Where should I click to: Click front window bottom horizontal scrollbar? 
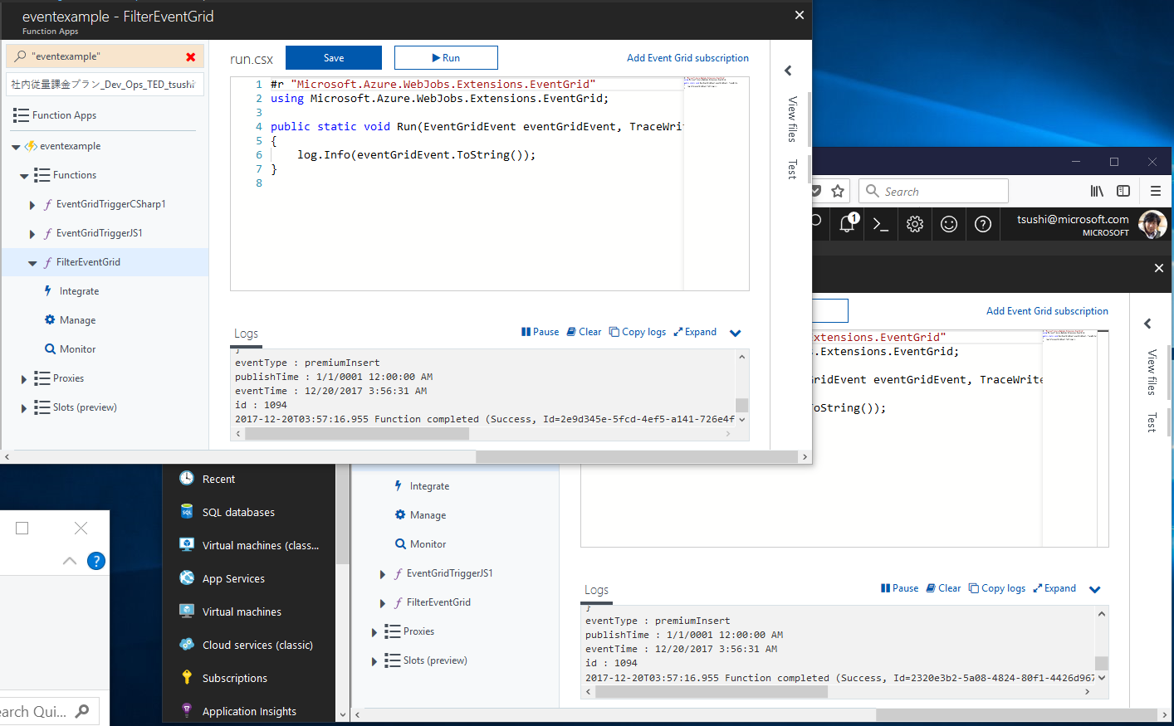click(x=636, y=456)
